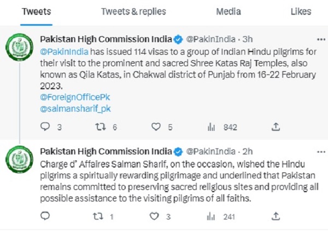This screenshot has width=328, height=231.
Task: Share the Charge d'Affaires tweet
Action: 276,216
